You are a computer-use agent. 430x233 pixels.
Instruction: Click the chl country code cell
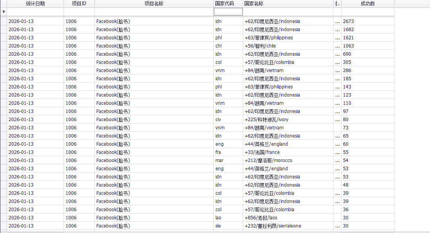pyautogui.click(x=228, y=46)
